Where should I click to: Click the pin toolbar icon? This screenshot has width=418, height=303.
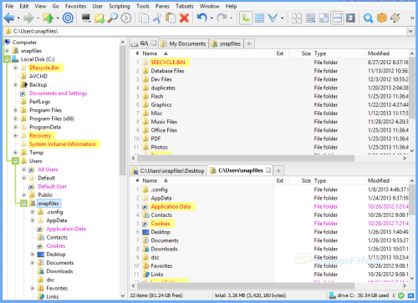pos(395,18)
